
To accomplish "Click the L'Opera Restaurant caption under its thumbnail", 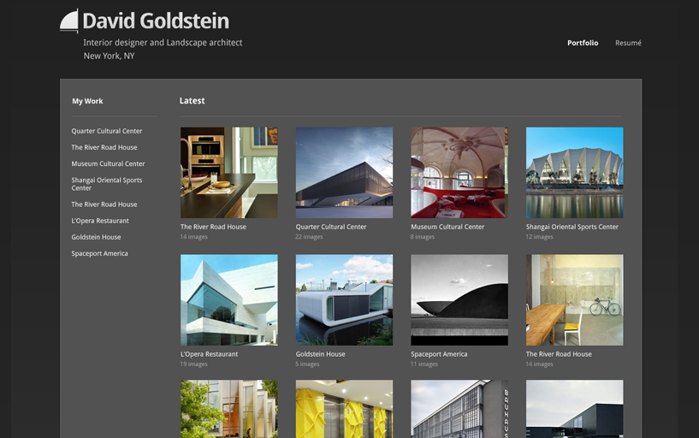I will coord(209,354).
